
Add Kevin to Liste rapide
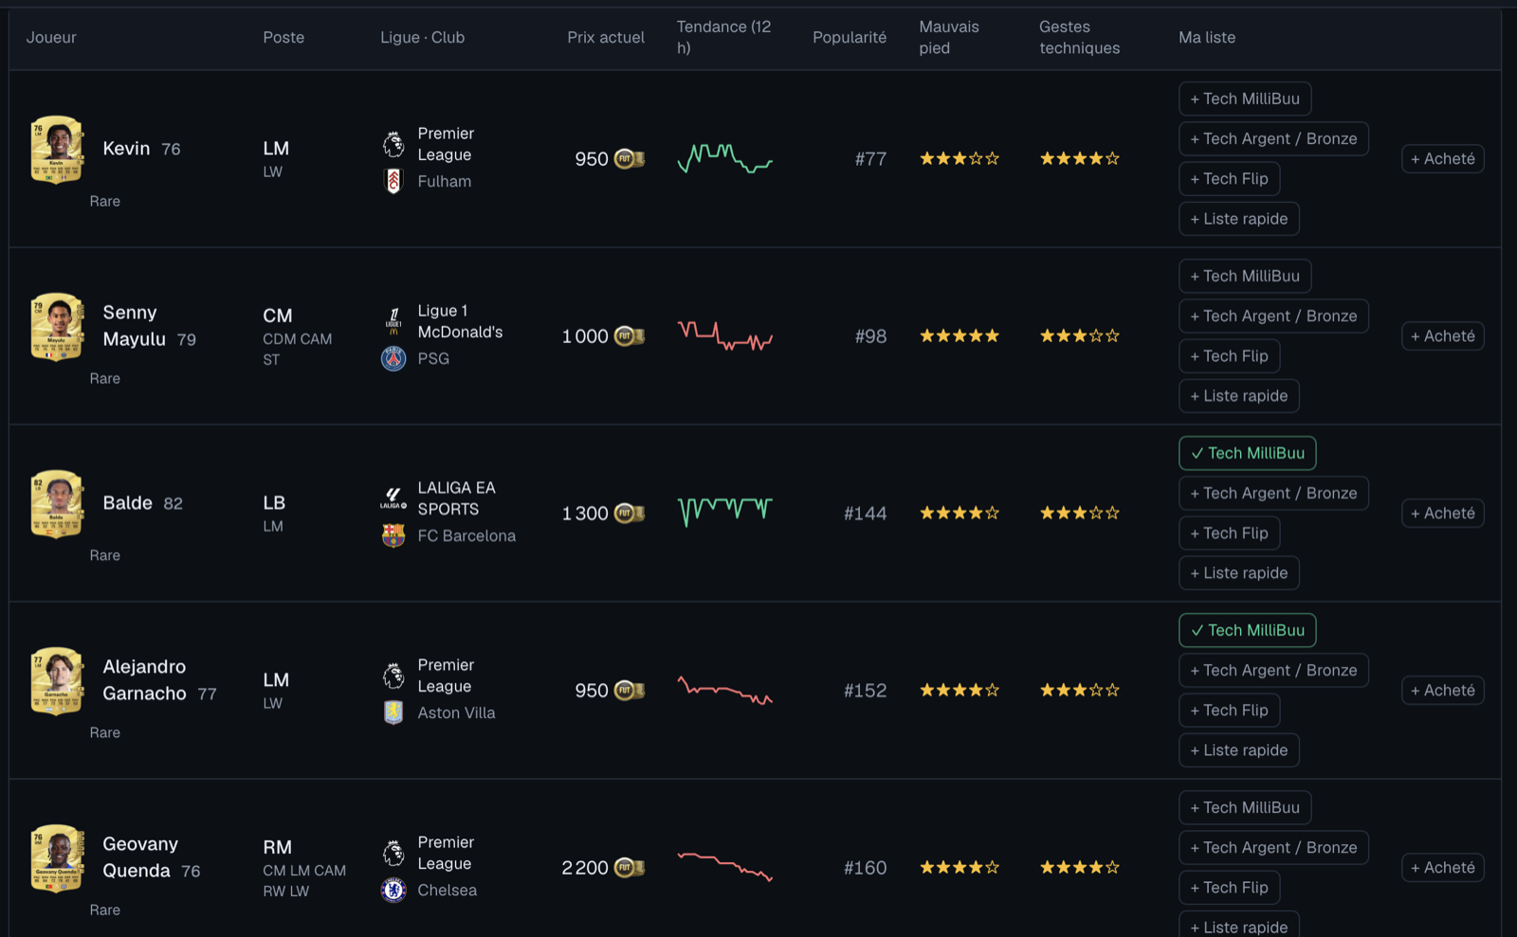tap(1239, 218)
